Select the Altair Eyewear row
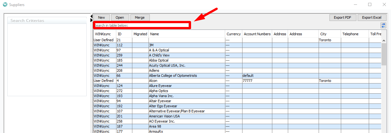This screenshot has width=391, height=133. pyautogui.click(x=237, y=101)
